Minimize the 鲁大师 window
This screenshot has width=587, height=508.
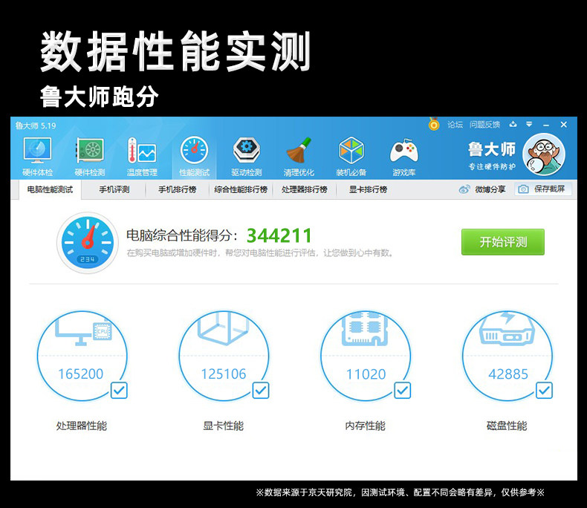point(546,125)
